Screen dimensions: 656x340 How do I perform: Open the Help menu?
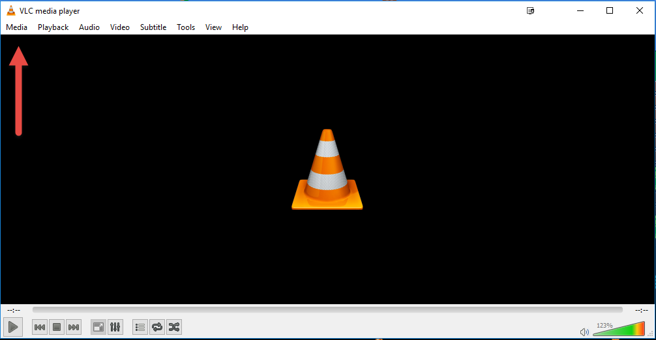(240, 27)
